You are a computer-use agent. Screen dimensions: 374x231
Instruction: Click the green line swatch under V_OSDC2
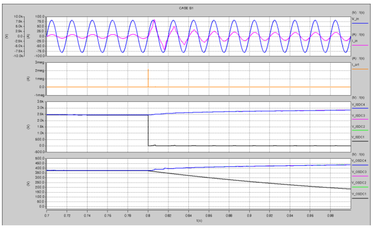[x=360, y=187]
